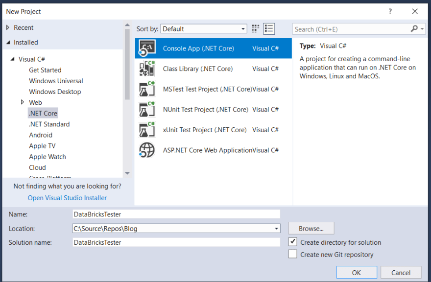Viewport: 431px width, 282px height.
Task: Select Windows Desktop category
Action: [55, 92]
